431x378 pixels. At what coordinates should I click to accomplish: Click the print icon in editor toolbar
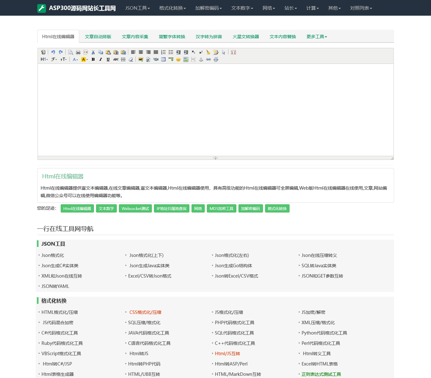pyautogui.click(x=78, y=52)
